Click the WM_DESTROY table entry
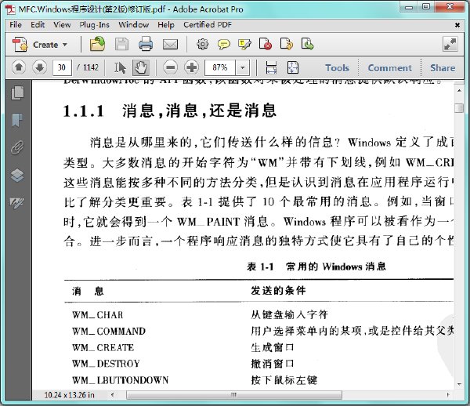Viewport: 470px width, 406px height. [106, 364]
